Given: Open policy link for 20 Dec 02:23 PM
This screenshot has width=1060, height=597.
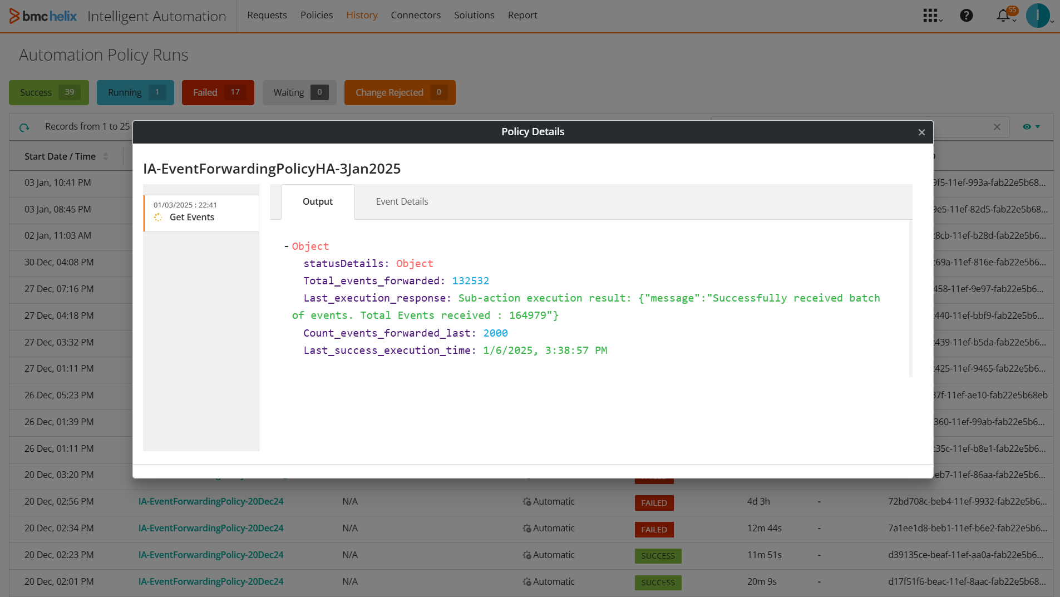Looking at the screenshot, I should 211,555.
